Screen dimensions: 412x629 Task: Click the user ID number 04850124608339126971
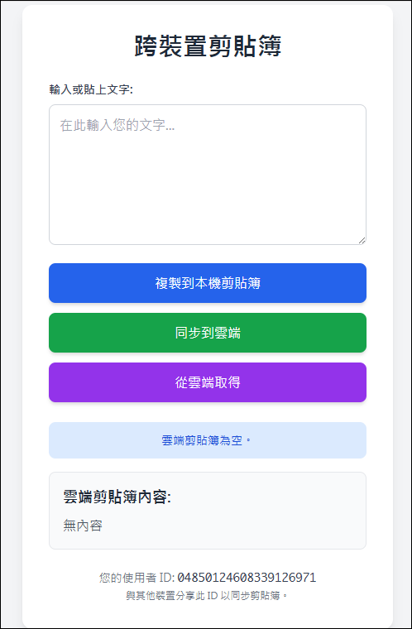pos(247,578)
